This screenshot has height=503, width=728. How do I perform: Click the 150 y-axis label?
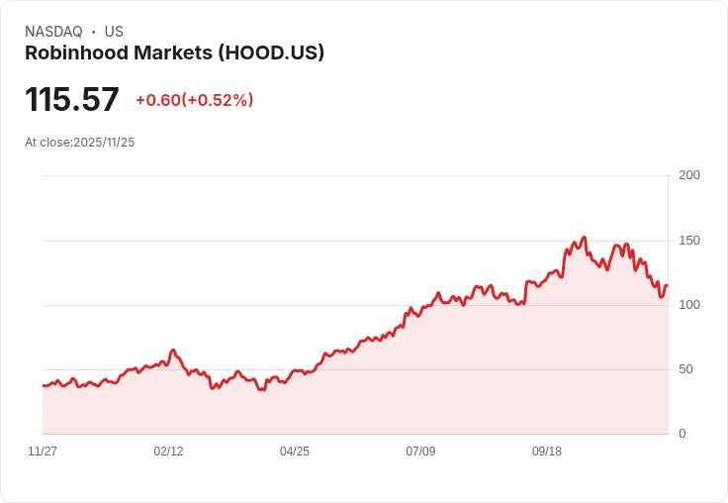click(x=688, y=241)
